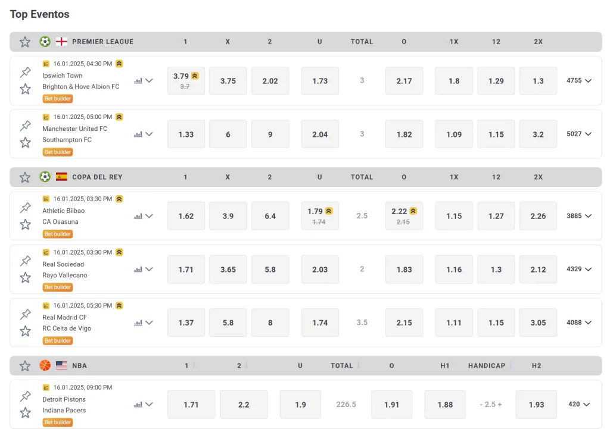Open the NBA league header
This screenshot has width=610, height=429.
pos(79,365)
